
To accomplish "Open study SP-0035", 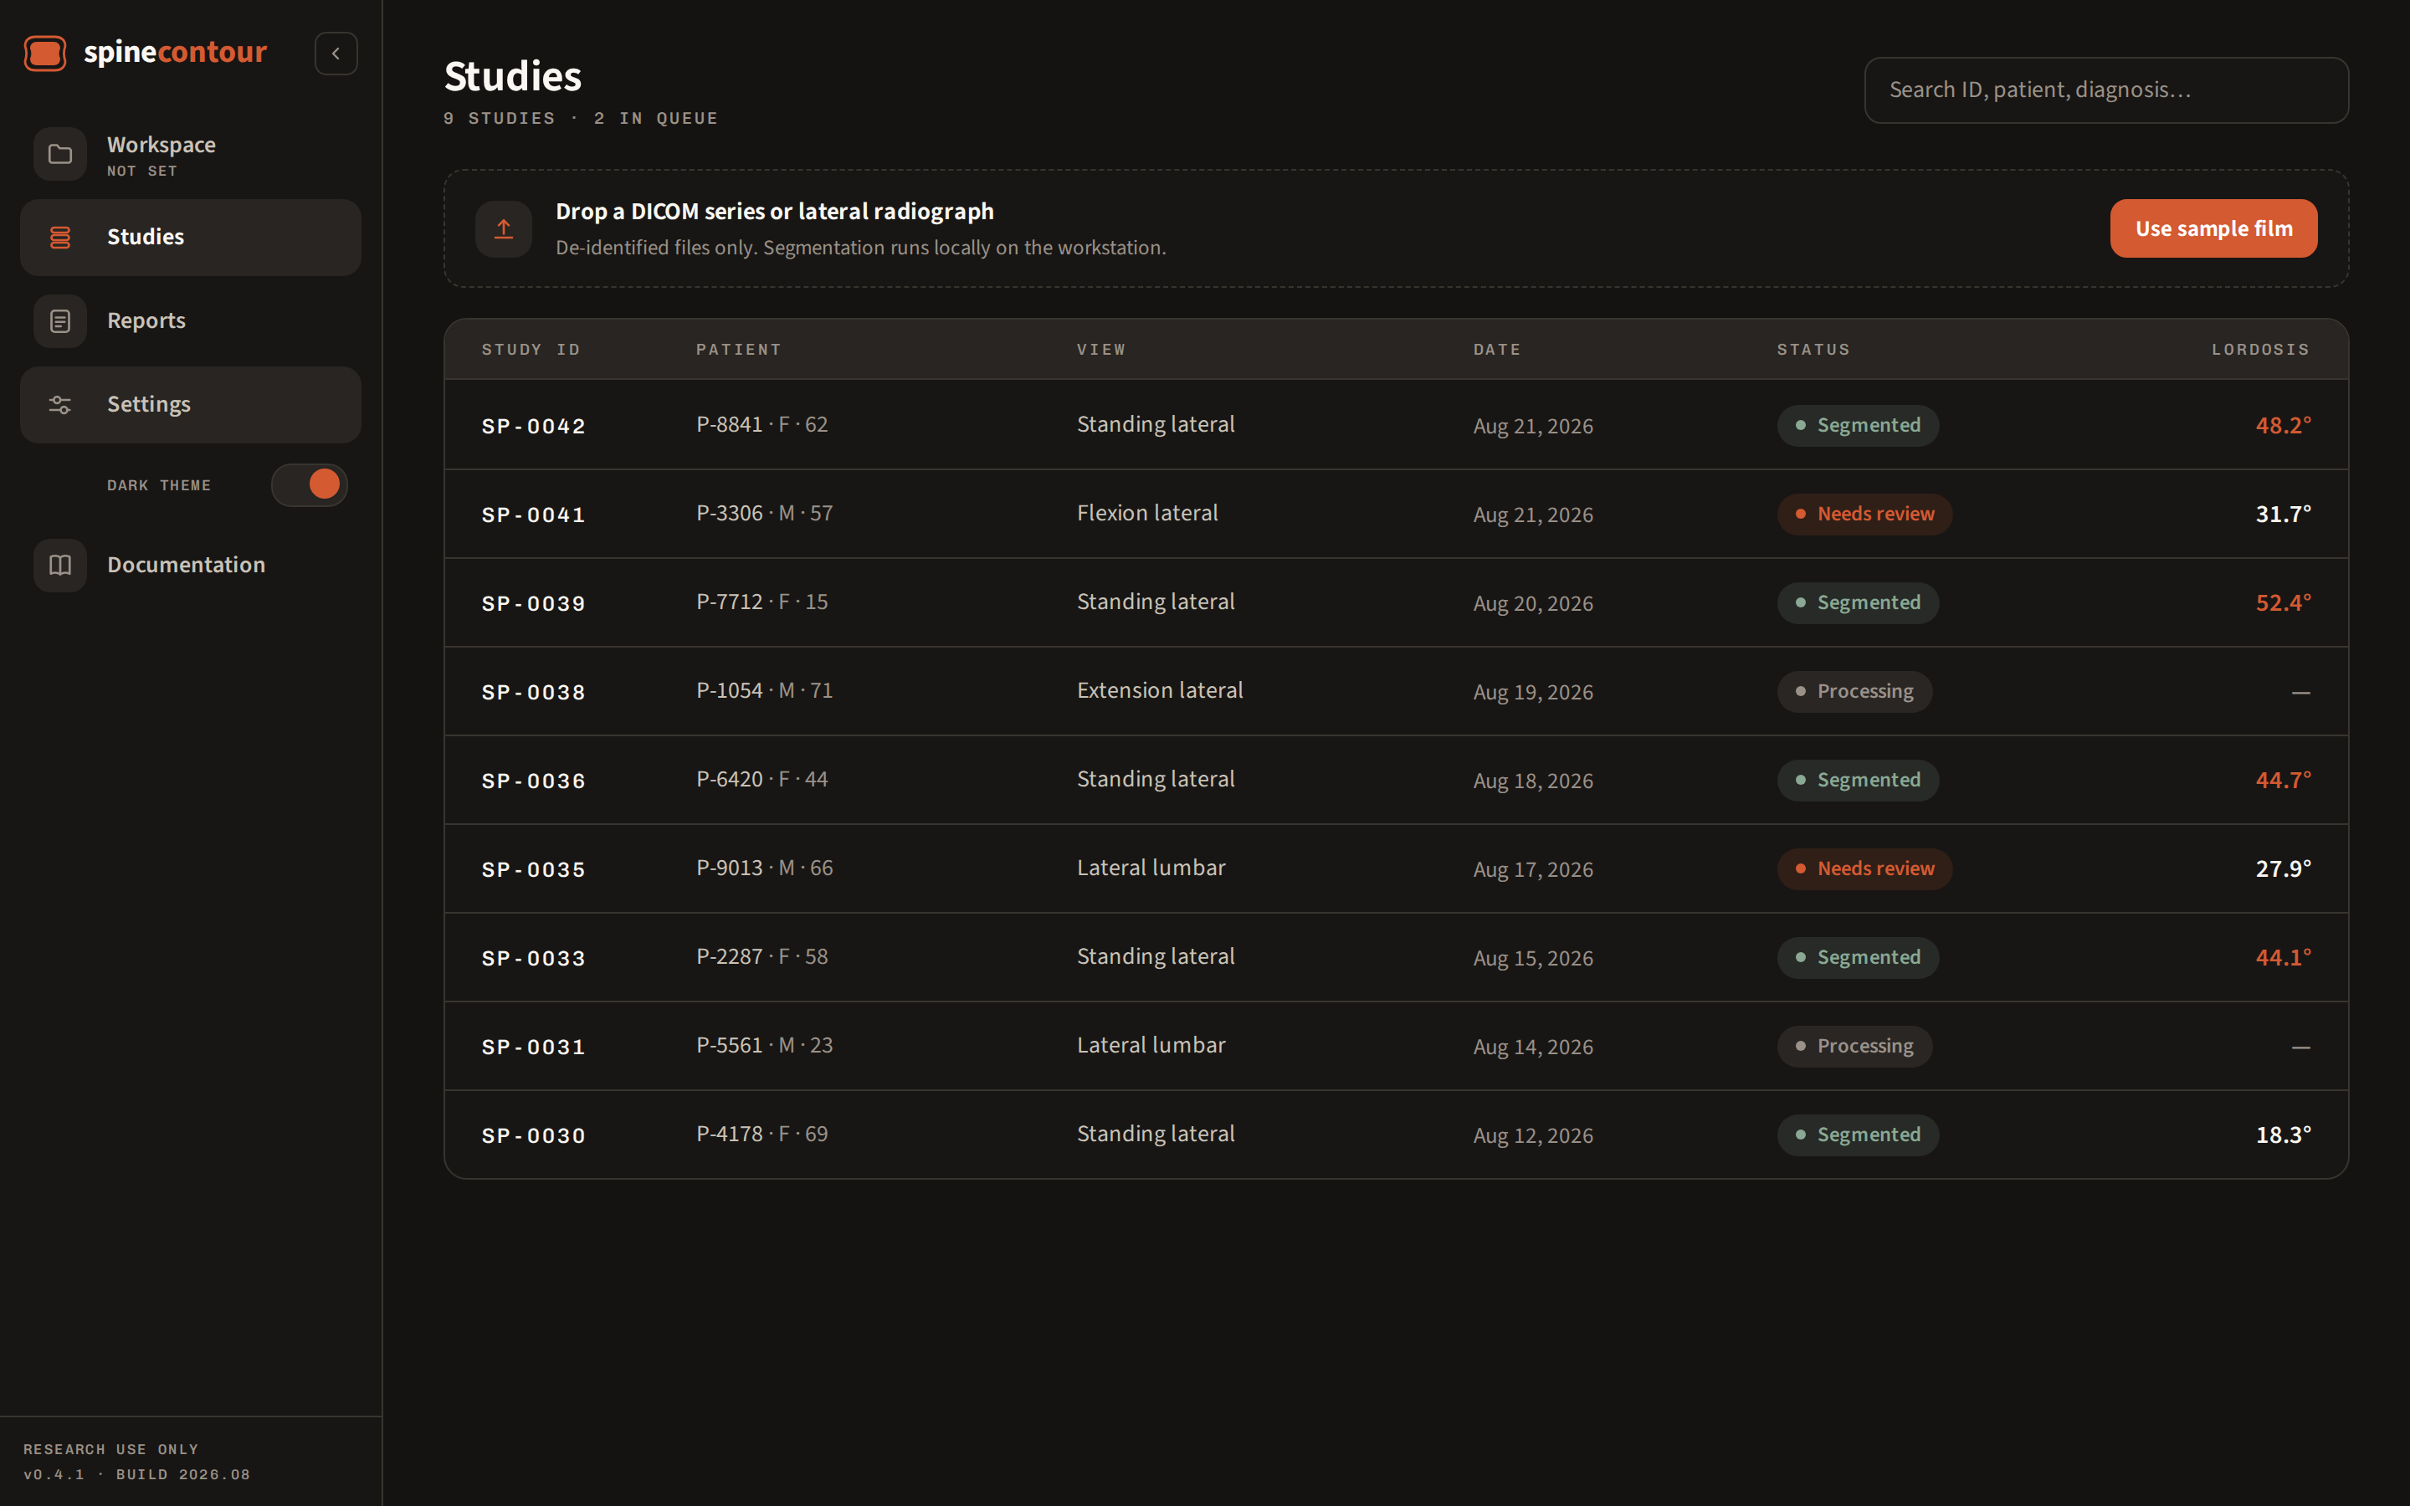I will [x=1396, y=868].
